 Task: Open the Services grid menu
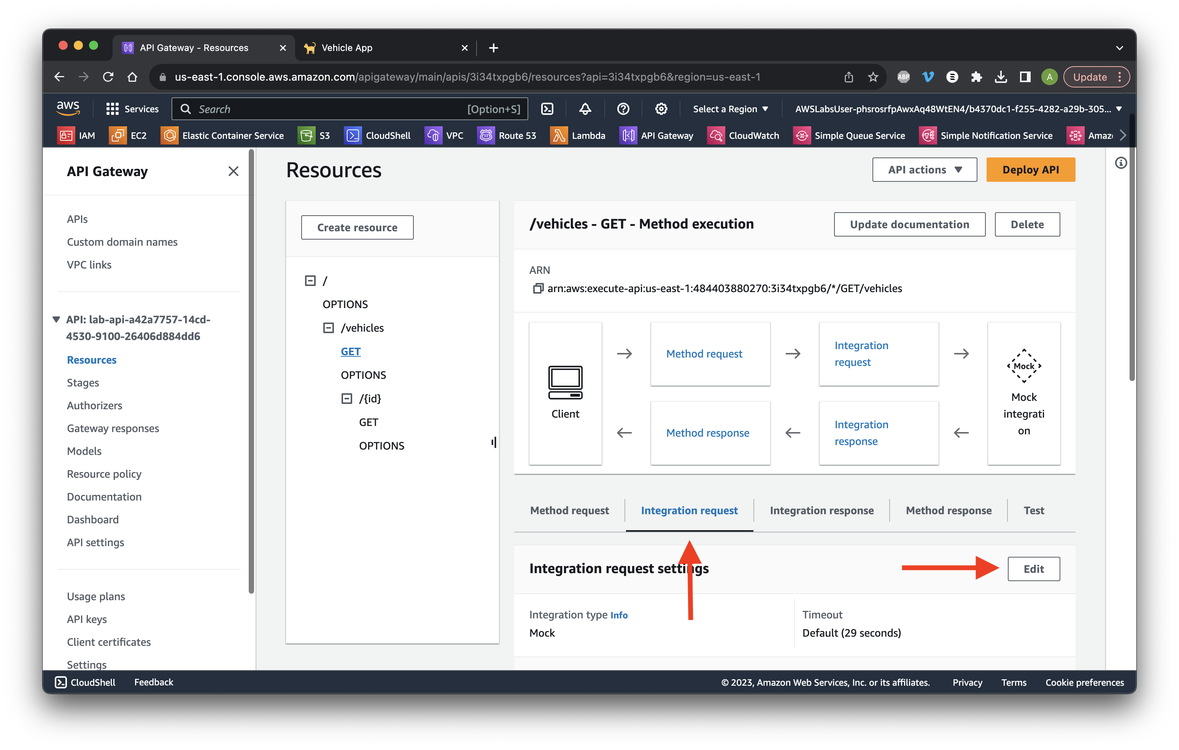[x=132, y=109]
